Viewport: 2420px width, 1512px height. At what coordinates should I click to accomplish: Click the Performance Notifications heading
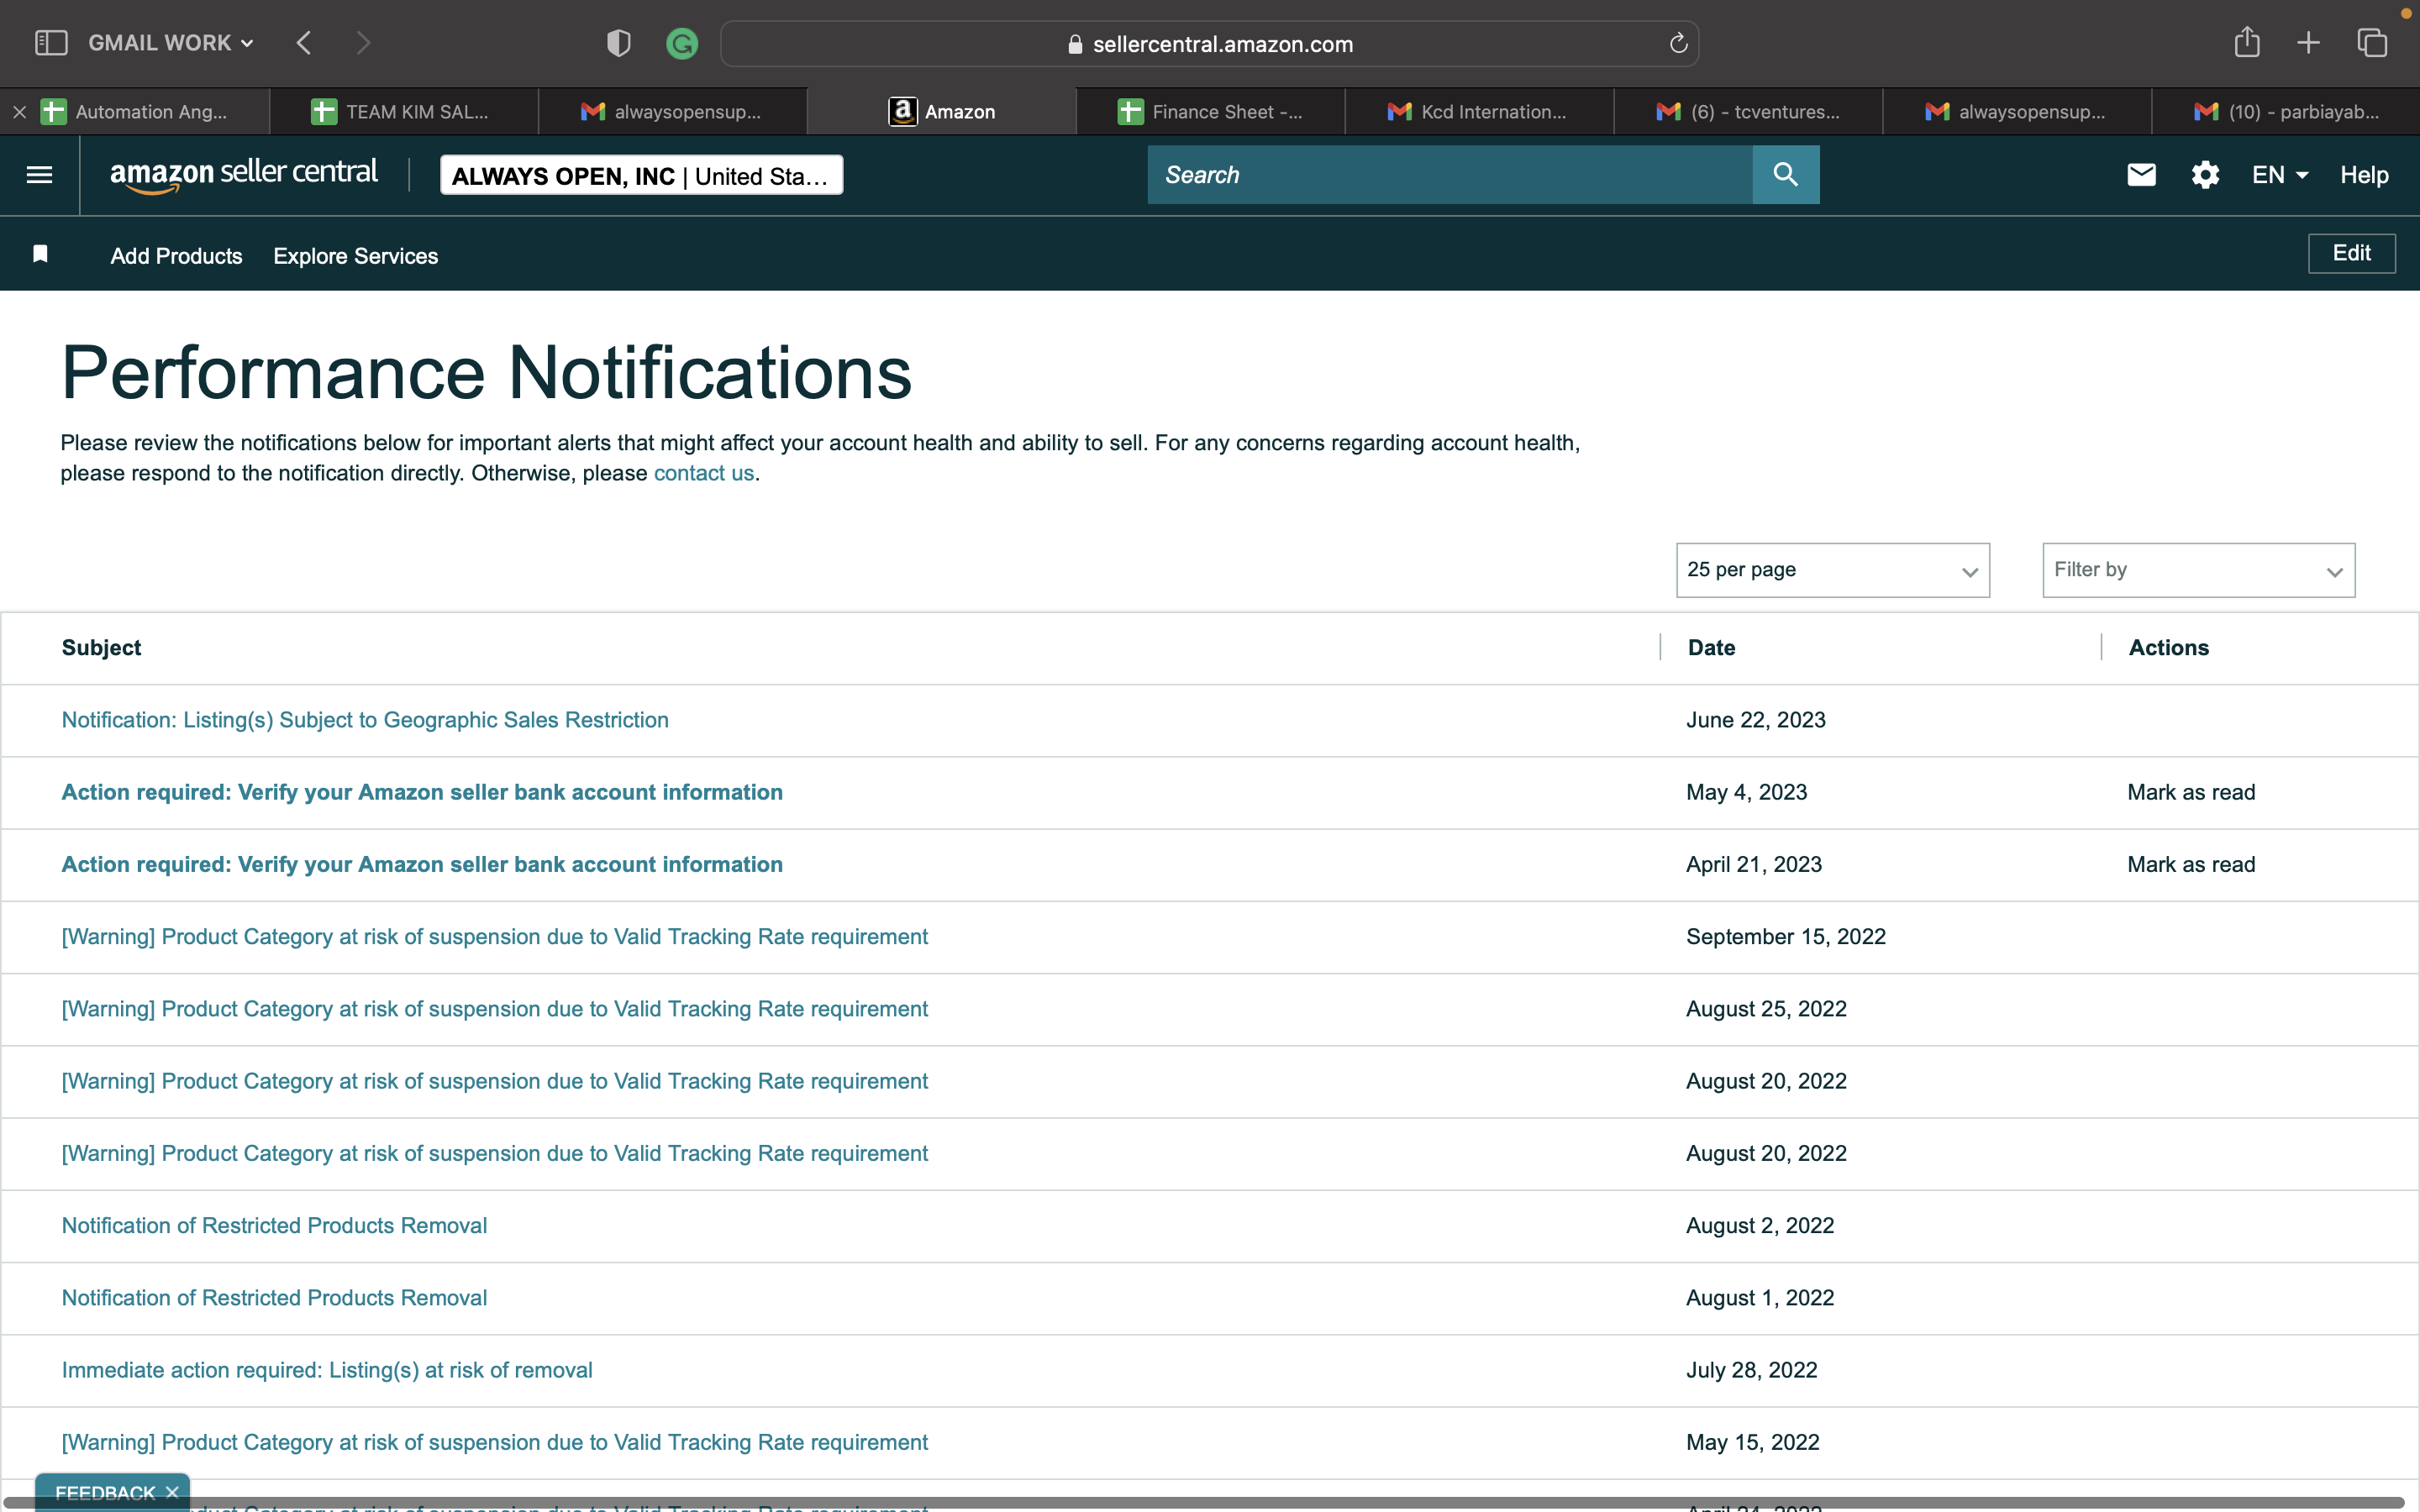pyautogui.click(x=486, y=373)
